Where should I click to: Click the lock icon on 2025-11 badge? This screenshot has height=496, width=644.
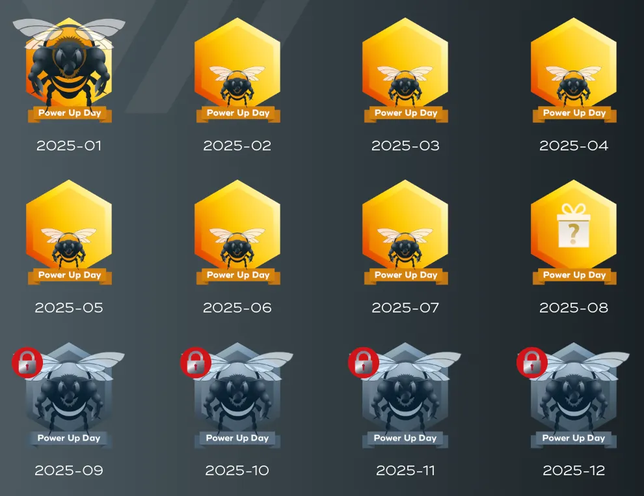[364, 363]
